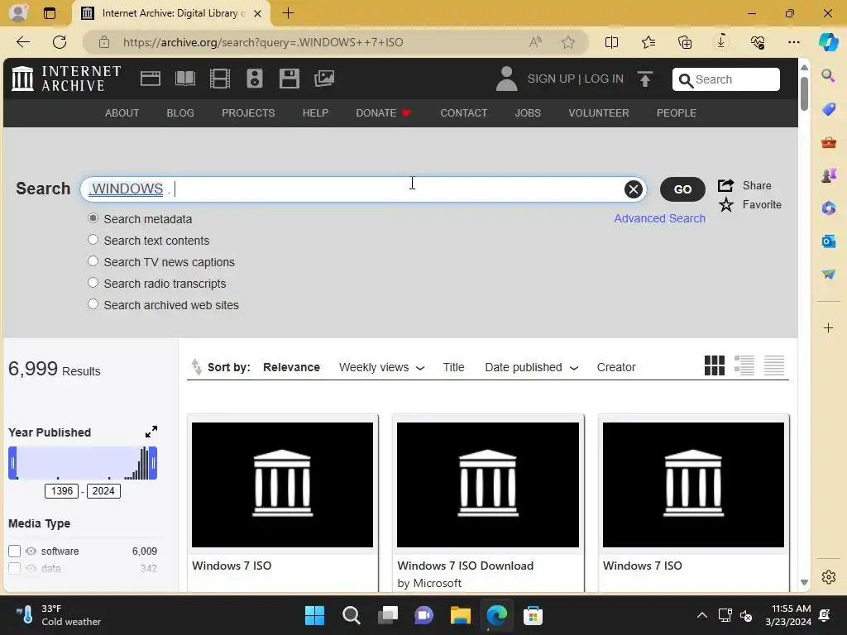Switch to extended list view
This screenshot has width=847, height=635.
[x=744, y=365]
